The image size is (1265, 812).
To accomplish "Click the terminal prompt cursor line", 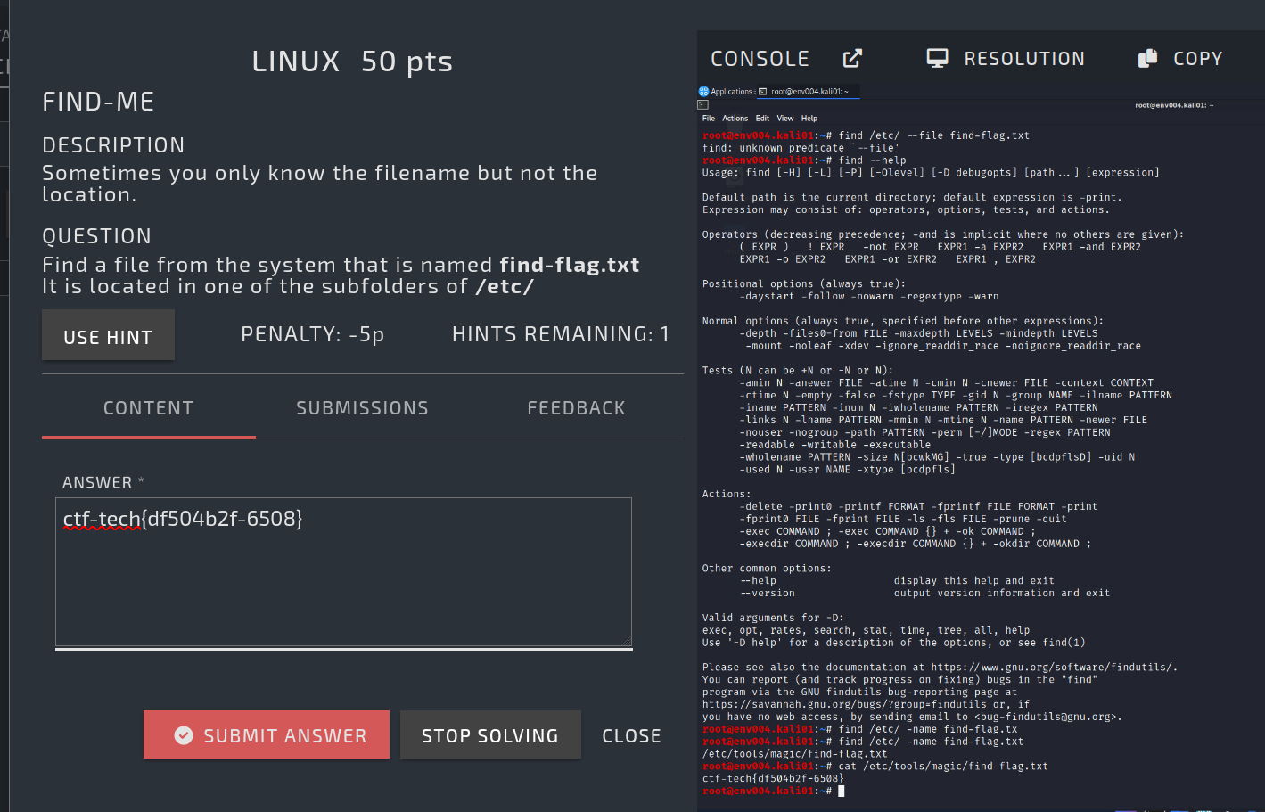I will (x=841, y=791).
